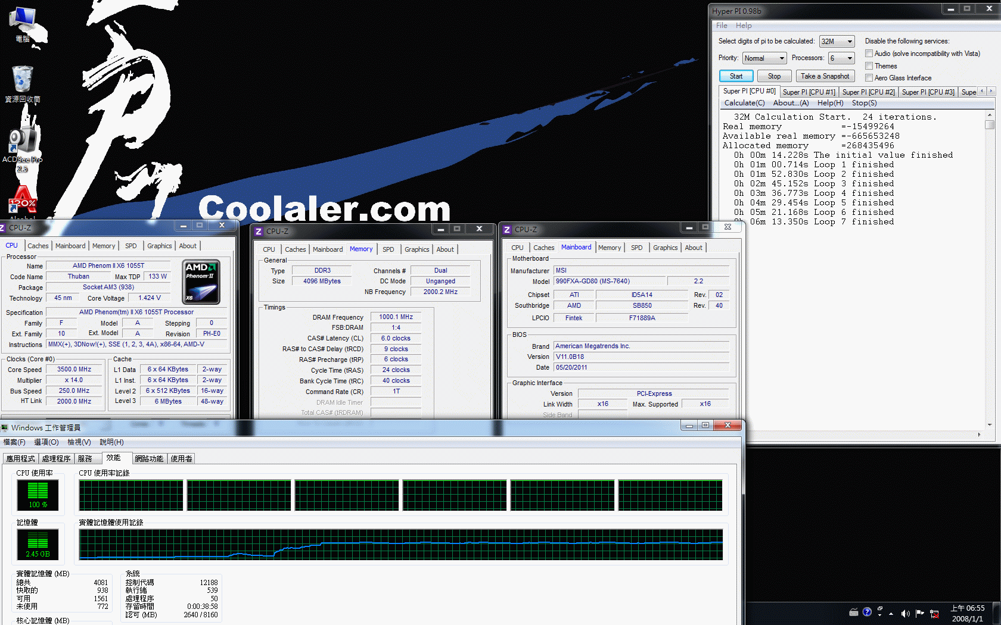Open the pi digits dropdown showing 32M
The width and height of the screenshot is (1001, 625).
click(x=837, y=42)
